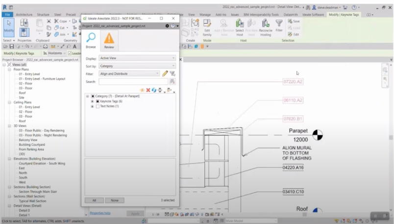Select keynote tag 04220.A16 in the drawing
The width and height of the screenshot is (394, 224).
pos(293,168)
